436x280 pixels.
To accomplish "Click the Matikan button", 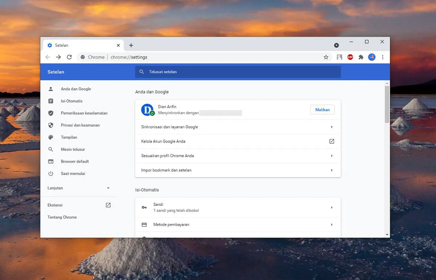I will click(x=322, y=110).
